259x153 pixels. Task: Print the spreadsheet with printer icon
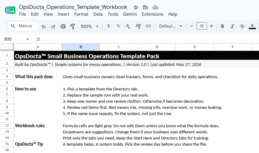[x=63, y=26]
